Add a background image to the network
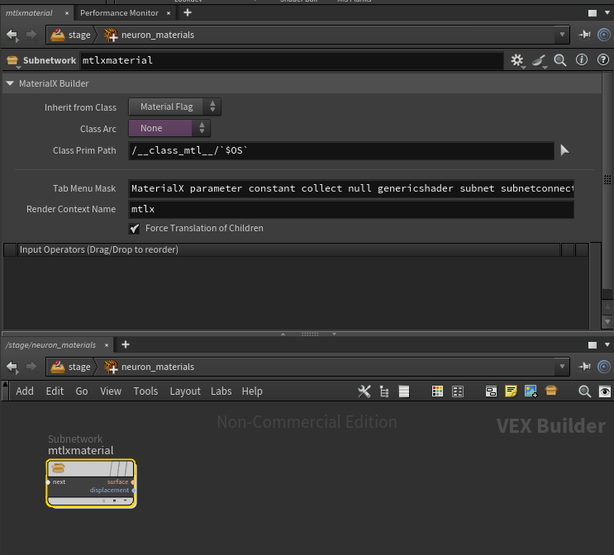 (x=531, y=391)
